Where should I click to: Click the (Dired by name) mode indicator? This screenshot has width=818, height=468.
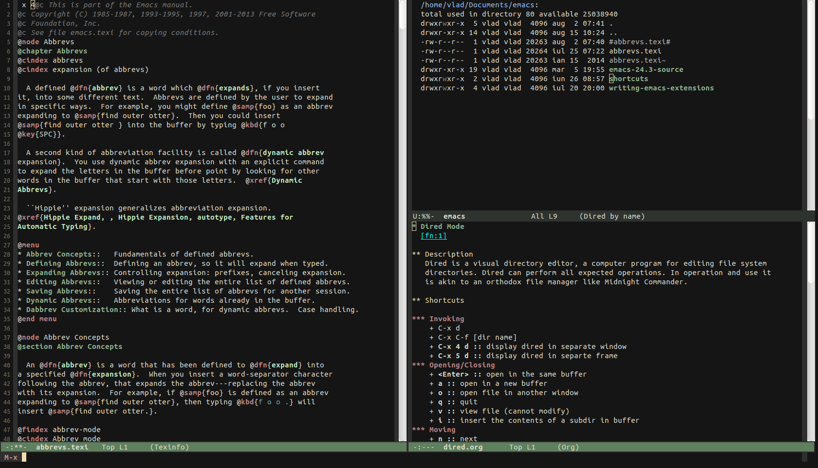coord(612,216)
